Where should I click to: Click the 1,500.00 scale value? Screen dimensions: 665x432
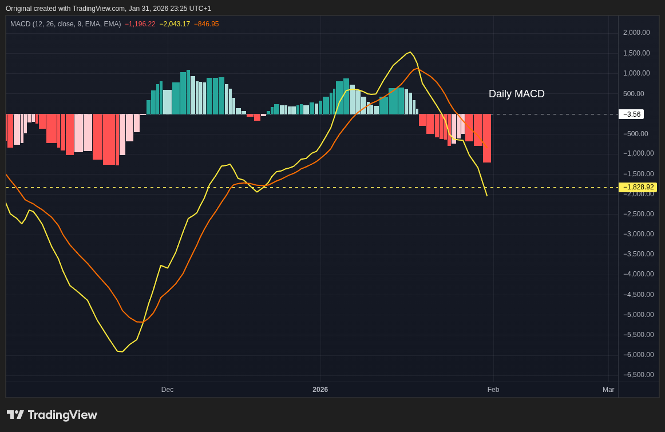tap(636, 53)
